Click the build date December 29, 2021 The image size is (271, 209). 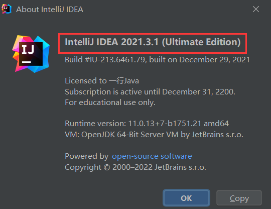[214, 60]
